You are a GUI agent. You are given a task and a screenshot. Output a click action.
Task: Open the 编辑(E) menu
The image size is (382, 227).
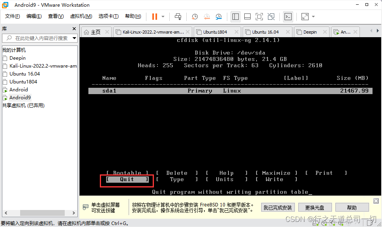(34, 16)
